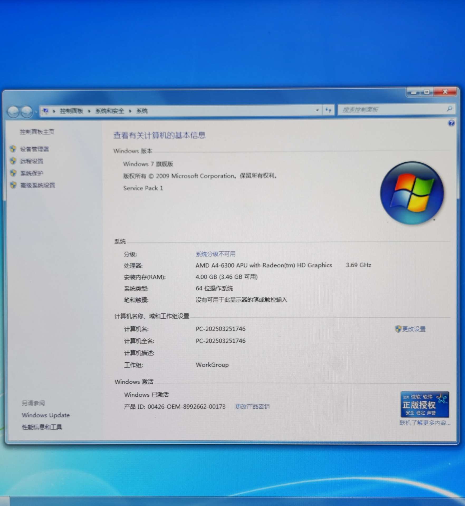Viewport: 465px width, 506px height.
Task: Click the refresh button beside address bar
Action: [328, 110]
